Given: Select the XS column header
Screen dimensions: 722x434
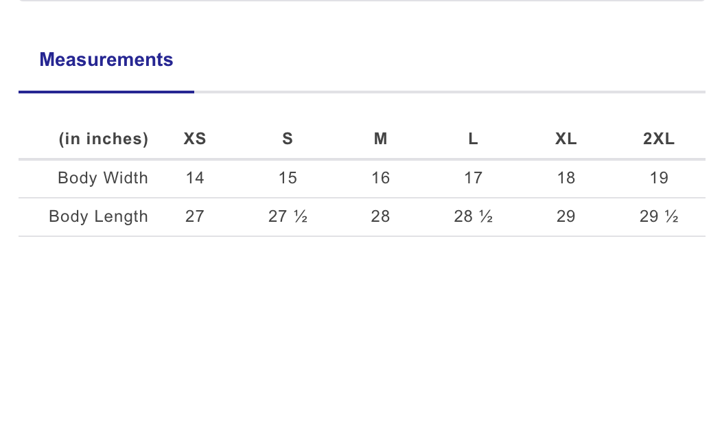Looking at the screenshot, I should (195, 139).
